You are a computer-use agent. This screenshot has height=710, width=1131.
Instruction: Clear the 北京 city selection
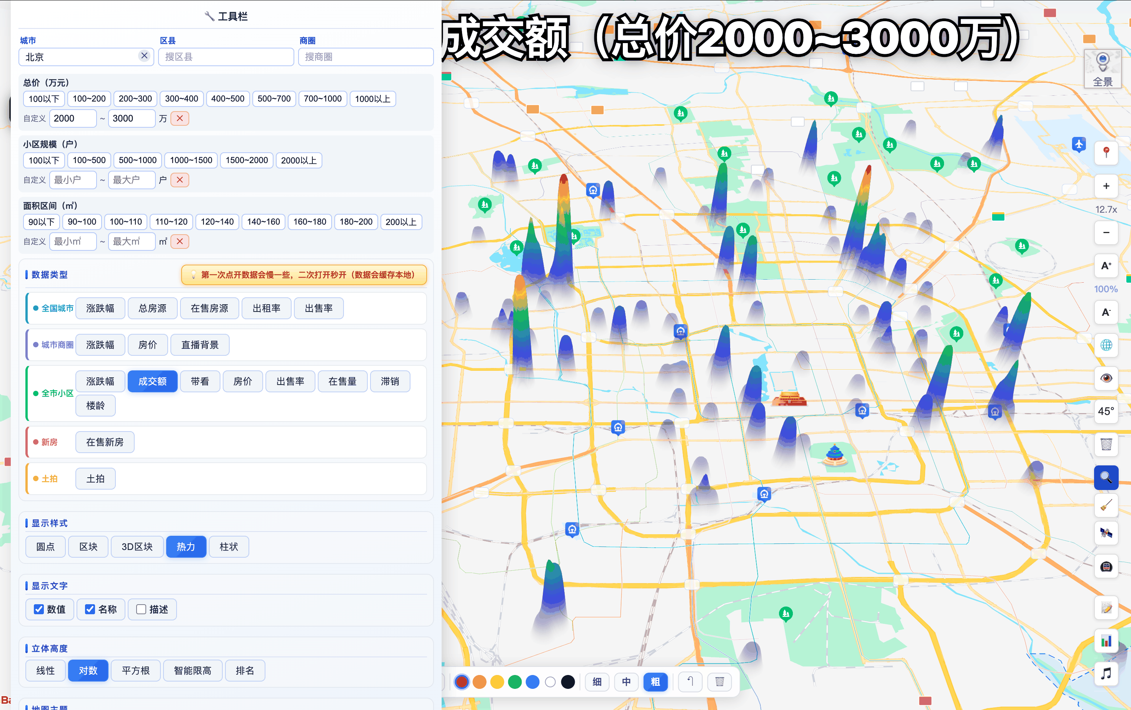point(144,56)
